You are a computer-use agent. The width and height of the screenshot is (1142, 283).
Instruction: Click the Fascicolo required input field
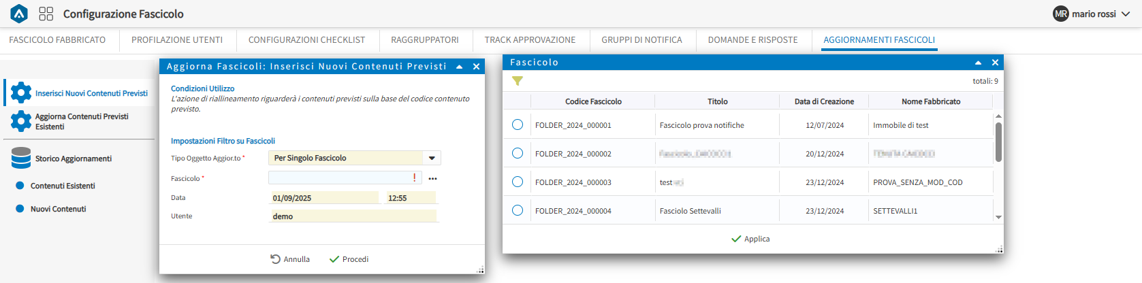[340, 178]
